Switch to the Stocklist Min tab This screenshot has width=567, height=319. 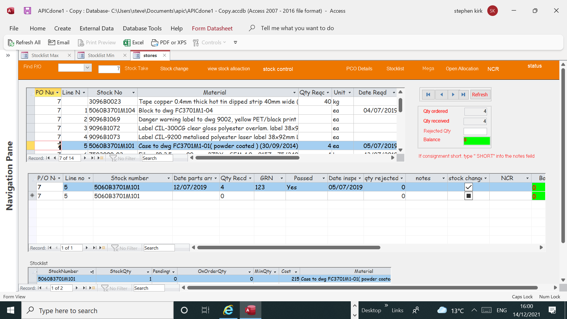tap(101, 55)
